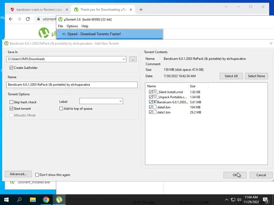Switch to Chrome in the taskbar
The width and height of the screenshot is (274, 205).
coord(46,200)
